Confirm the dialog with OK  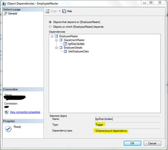(132, 143)
